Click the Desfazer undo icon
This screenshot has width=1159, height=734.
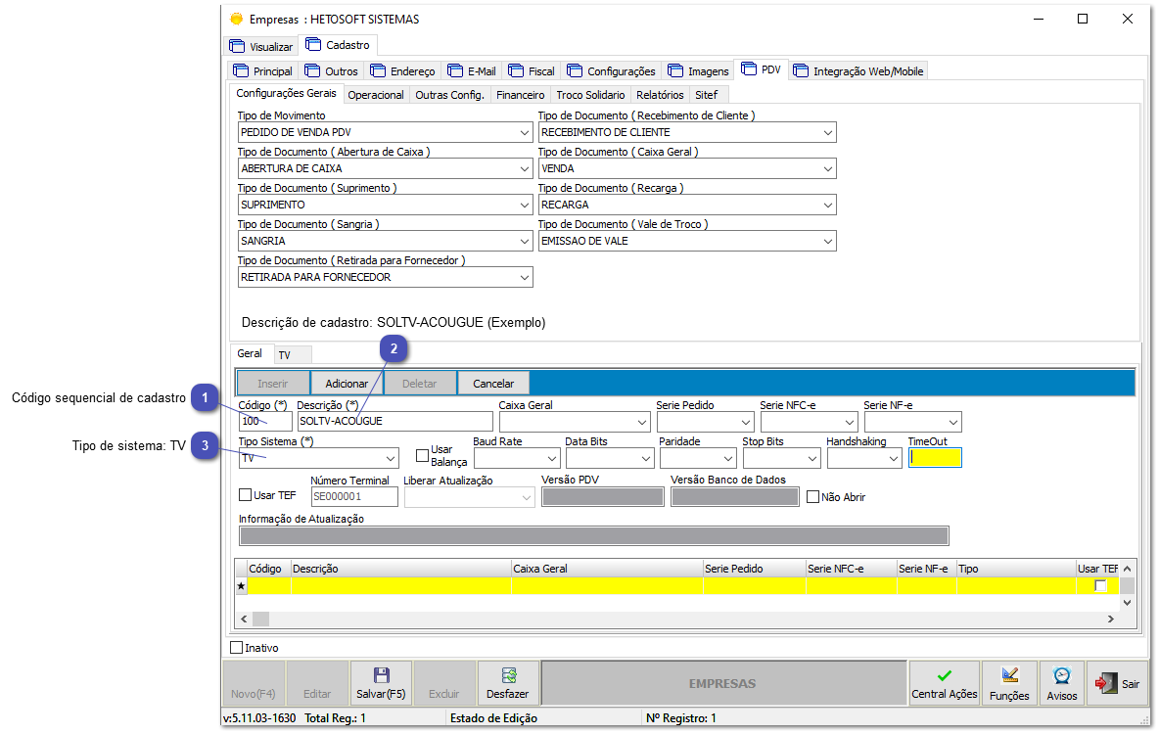[507, 676]
